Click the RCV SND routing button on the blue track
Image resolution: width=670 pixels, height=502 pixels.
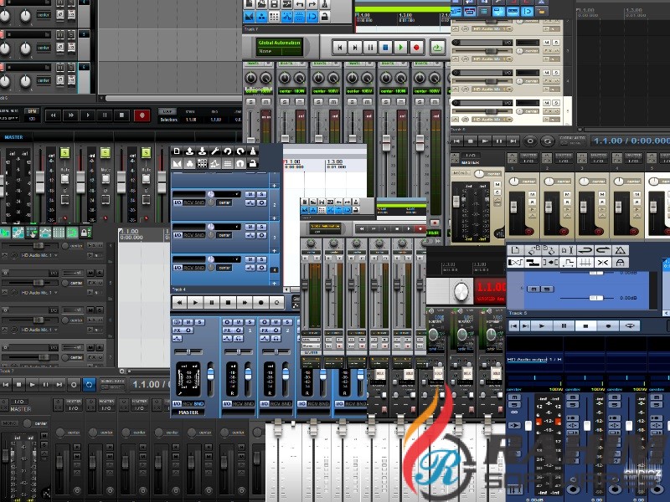195,202
